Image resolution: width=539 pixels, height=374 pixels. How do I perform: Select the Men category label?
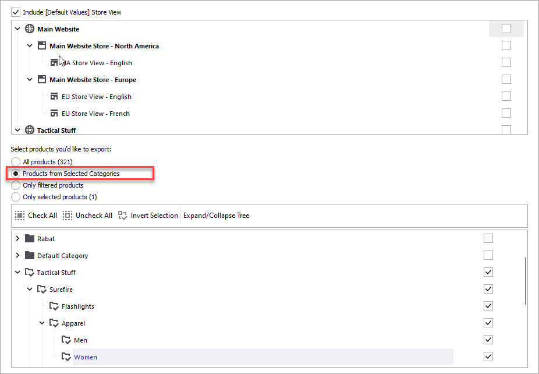[80, 340]
